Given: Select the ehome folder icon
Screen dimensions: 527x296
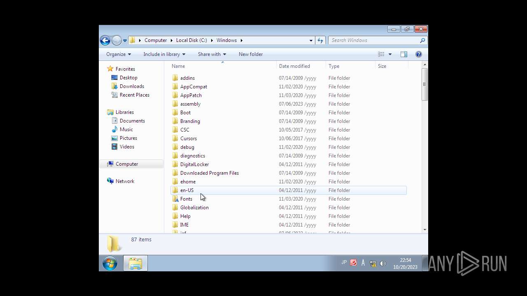Looking at the screenshot, I should coord(175,182).
